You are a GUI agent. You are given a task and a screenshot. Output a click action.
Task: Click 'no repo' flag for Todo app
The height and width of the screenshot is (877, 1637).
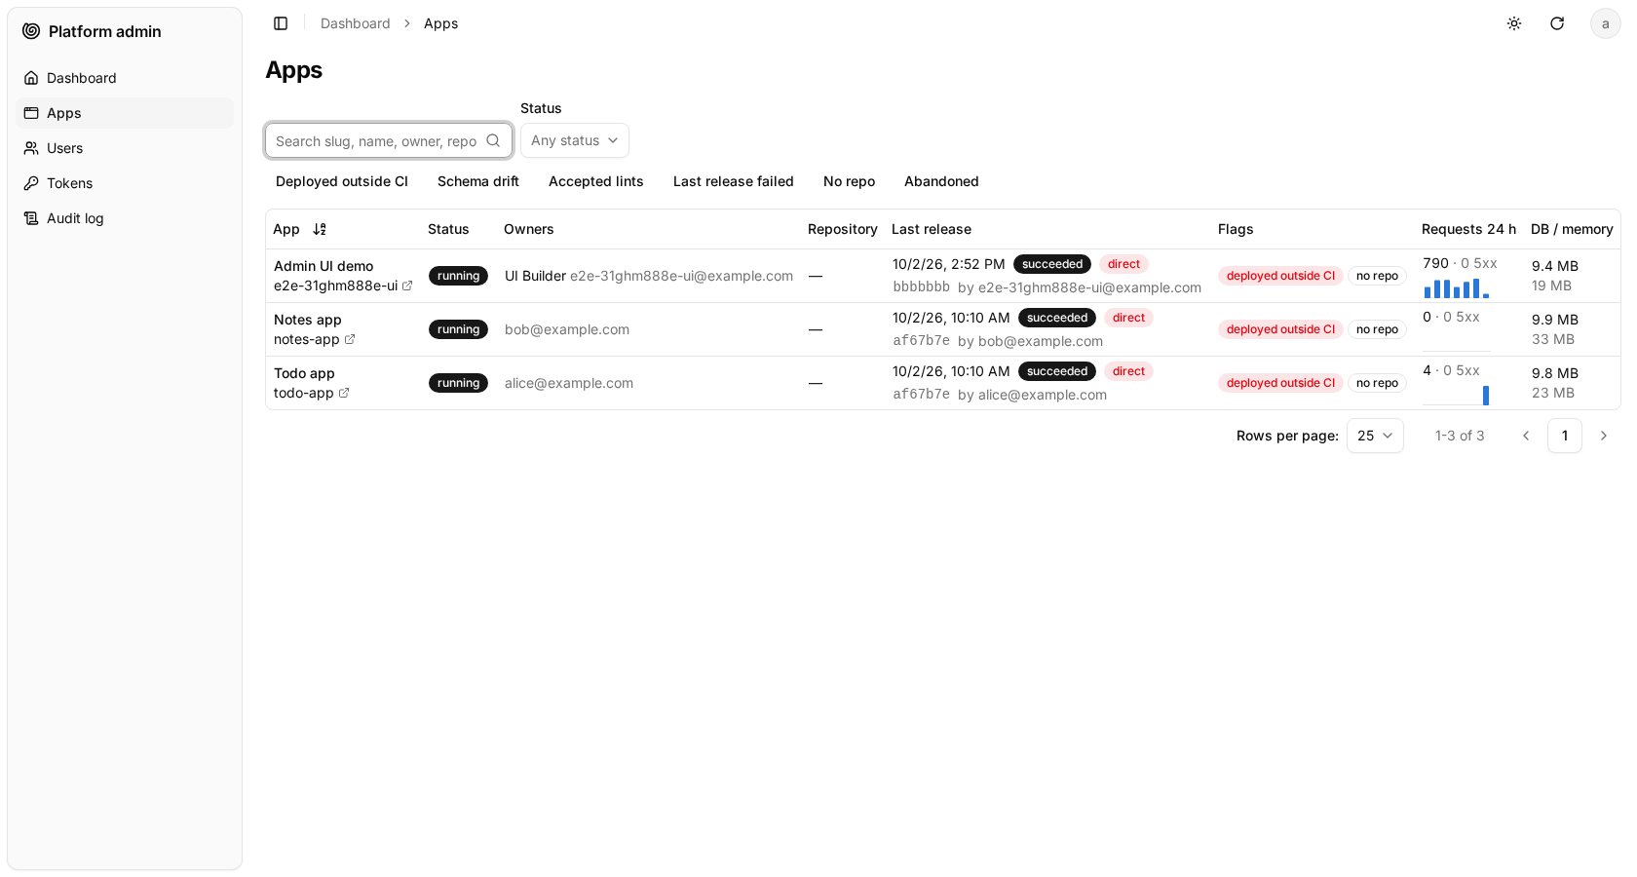[x=1377, y=383]
